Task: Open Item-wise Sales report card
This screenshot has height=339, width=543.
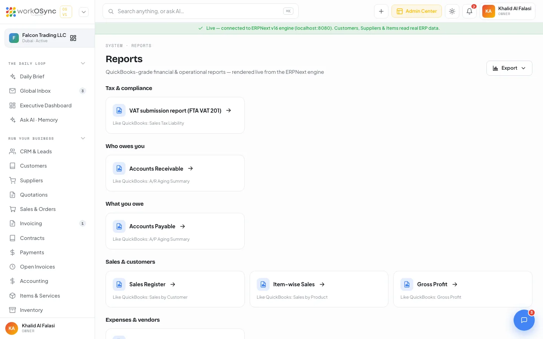Action: (x=319, y=289)
